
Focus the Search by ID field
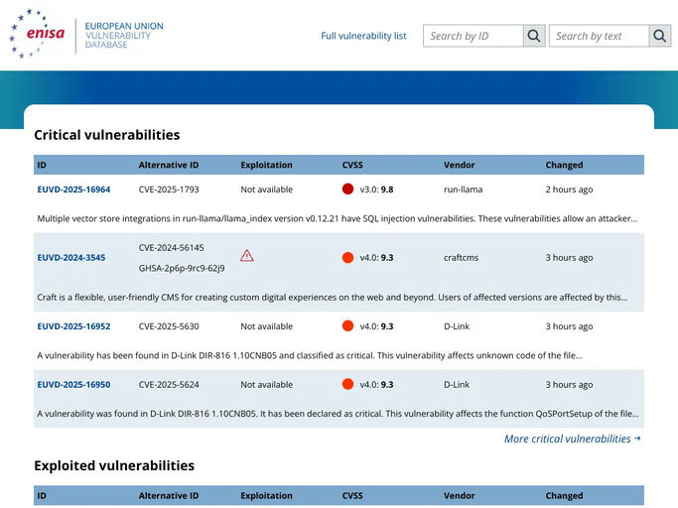coord(474,36)
